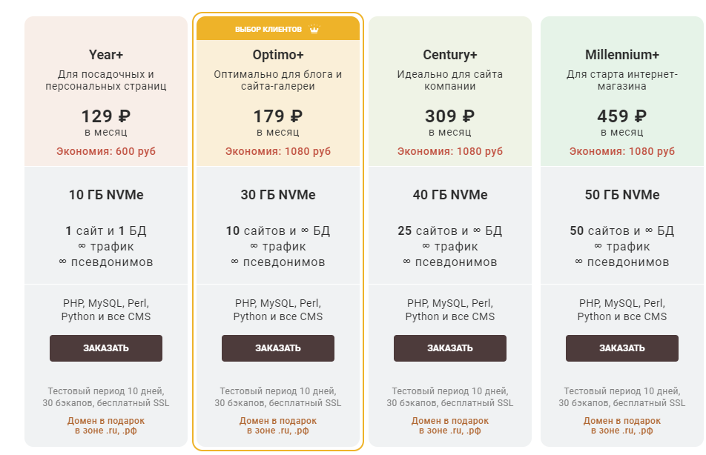This screenshot has height=455, width=706.
Task: Click the 309 ₽ price on Century+
Action: 450,116
